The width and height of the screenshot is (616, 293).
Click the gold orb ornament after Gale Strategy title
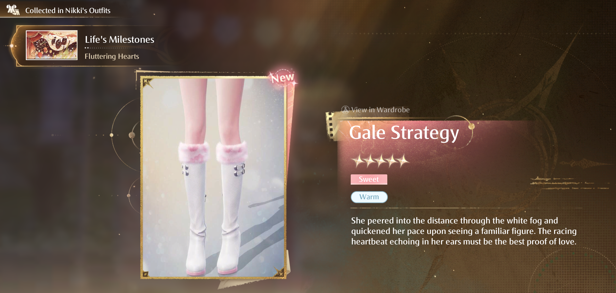[x=471, y=126]
